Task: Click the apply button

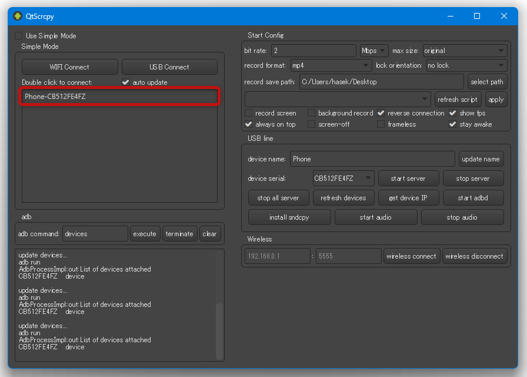Action: 496,100
